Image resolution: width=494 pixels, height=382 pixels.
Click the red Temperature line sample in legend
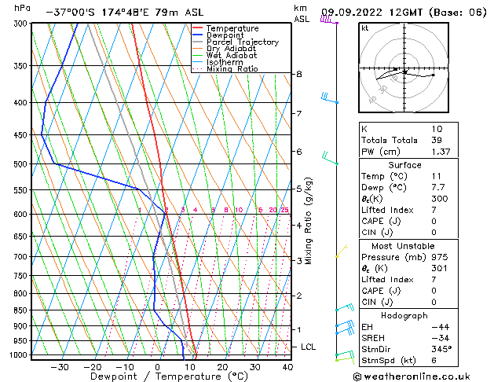(x=198, y=28)
